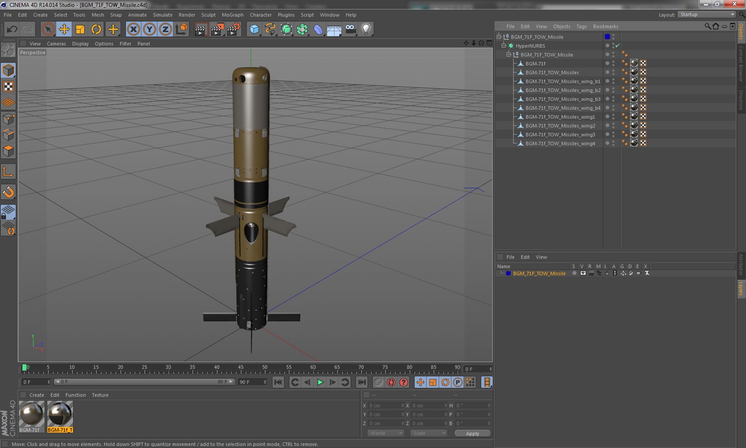
Task: Toggle HyperNURBS enable checkmark
Action: [x=618, y=46]
